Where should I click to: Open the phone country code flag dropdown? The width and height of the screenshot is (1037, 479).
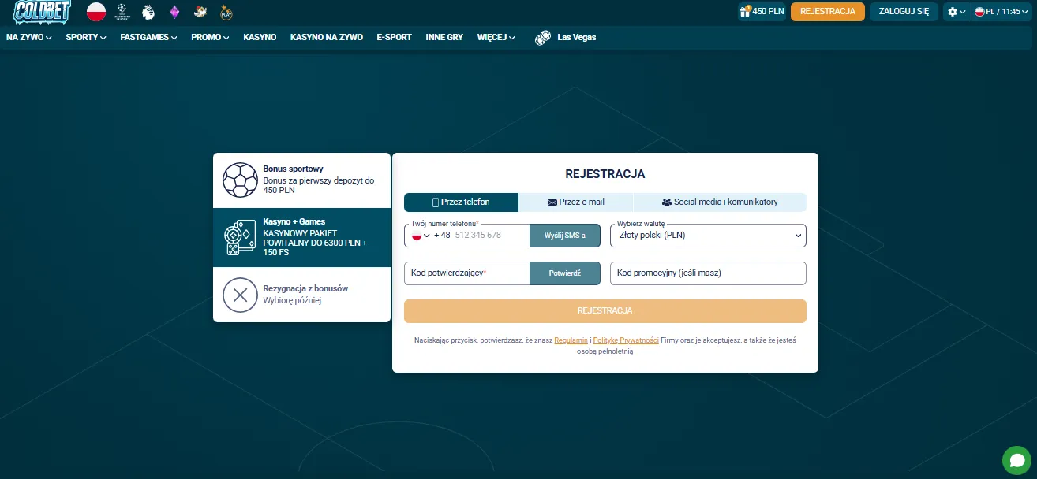pos(421,235)
